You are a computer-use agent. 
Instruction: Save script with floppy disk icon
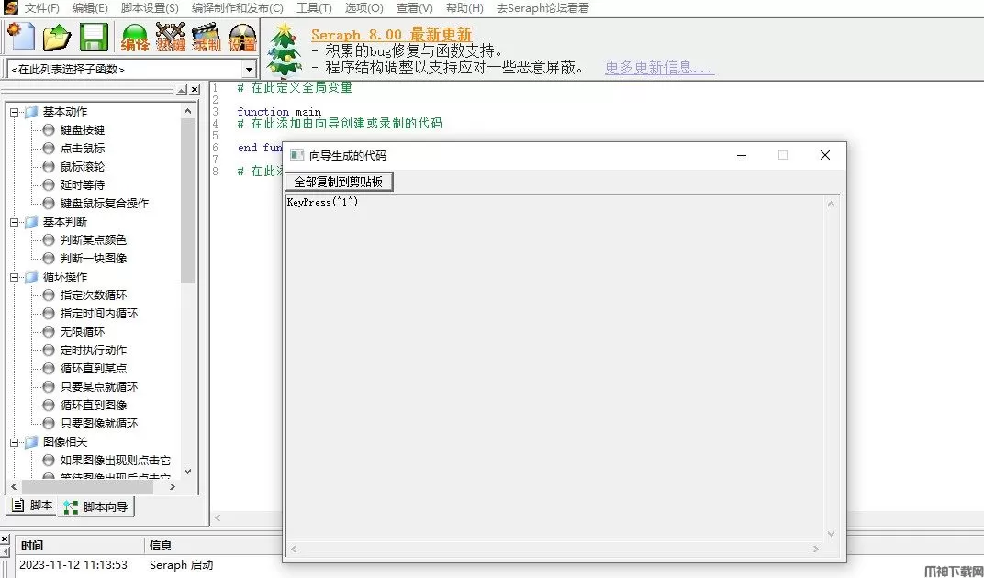click(x=95, y=37)
